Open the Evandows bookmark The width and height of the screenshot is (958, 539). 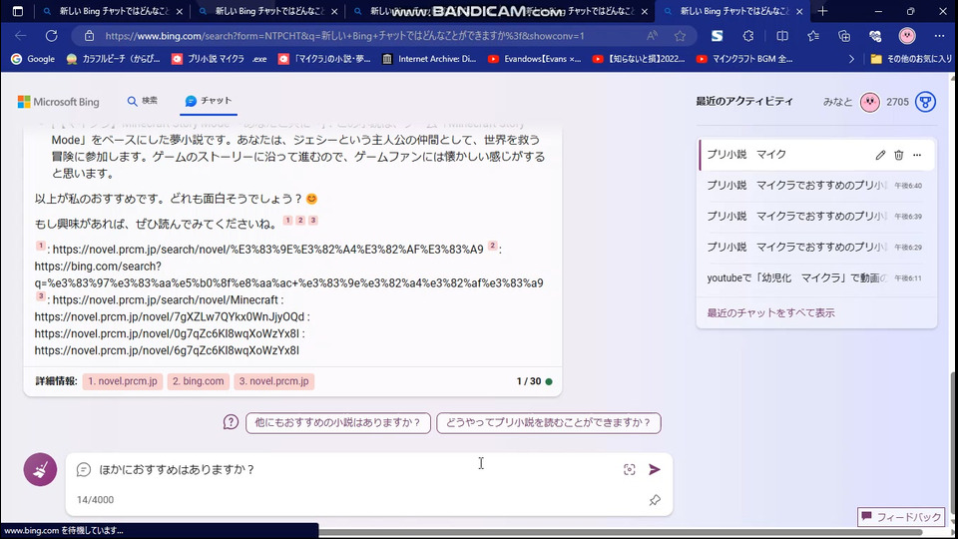click(535, 59)
